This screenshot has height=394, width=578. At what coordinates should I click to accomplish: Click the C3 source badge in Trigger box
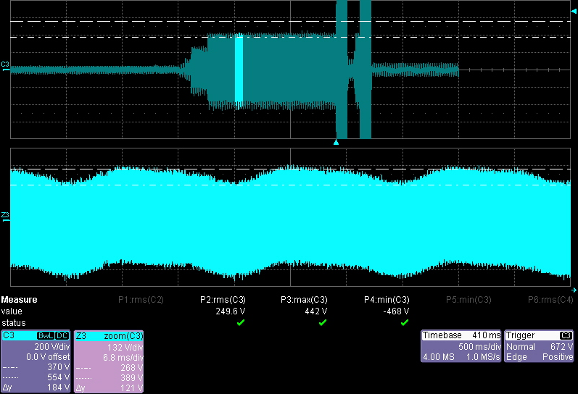coord(566,336)
